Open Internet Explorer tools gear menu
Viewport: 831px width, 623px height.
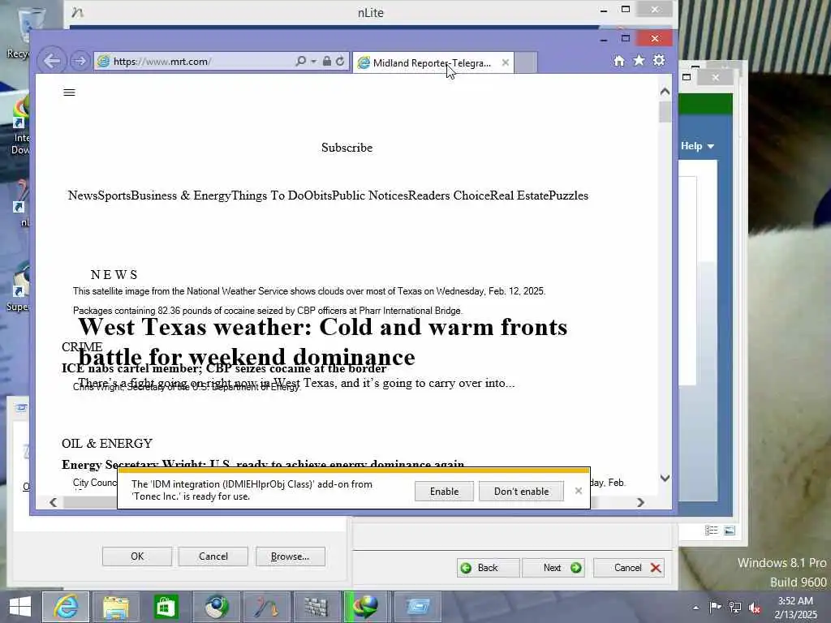pos(659,60)
